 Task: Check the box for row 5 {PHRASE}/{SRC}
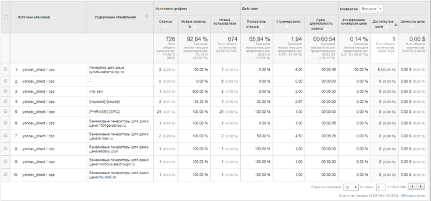pos(6,111)
